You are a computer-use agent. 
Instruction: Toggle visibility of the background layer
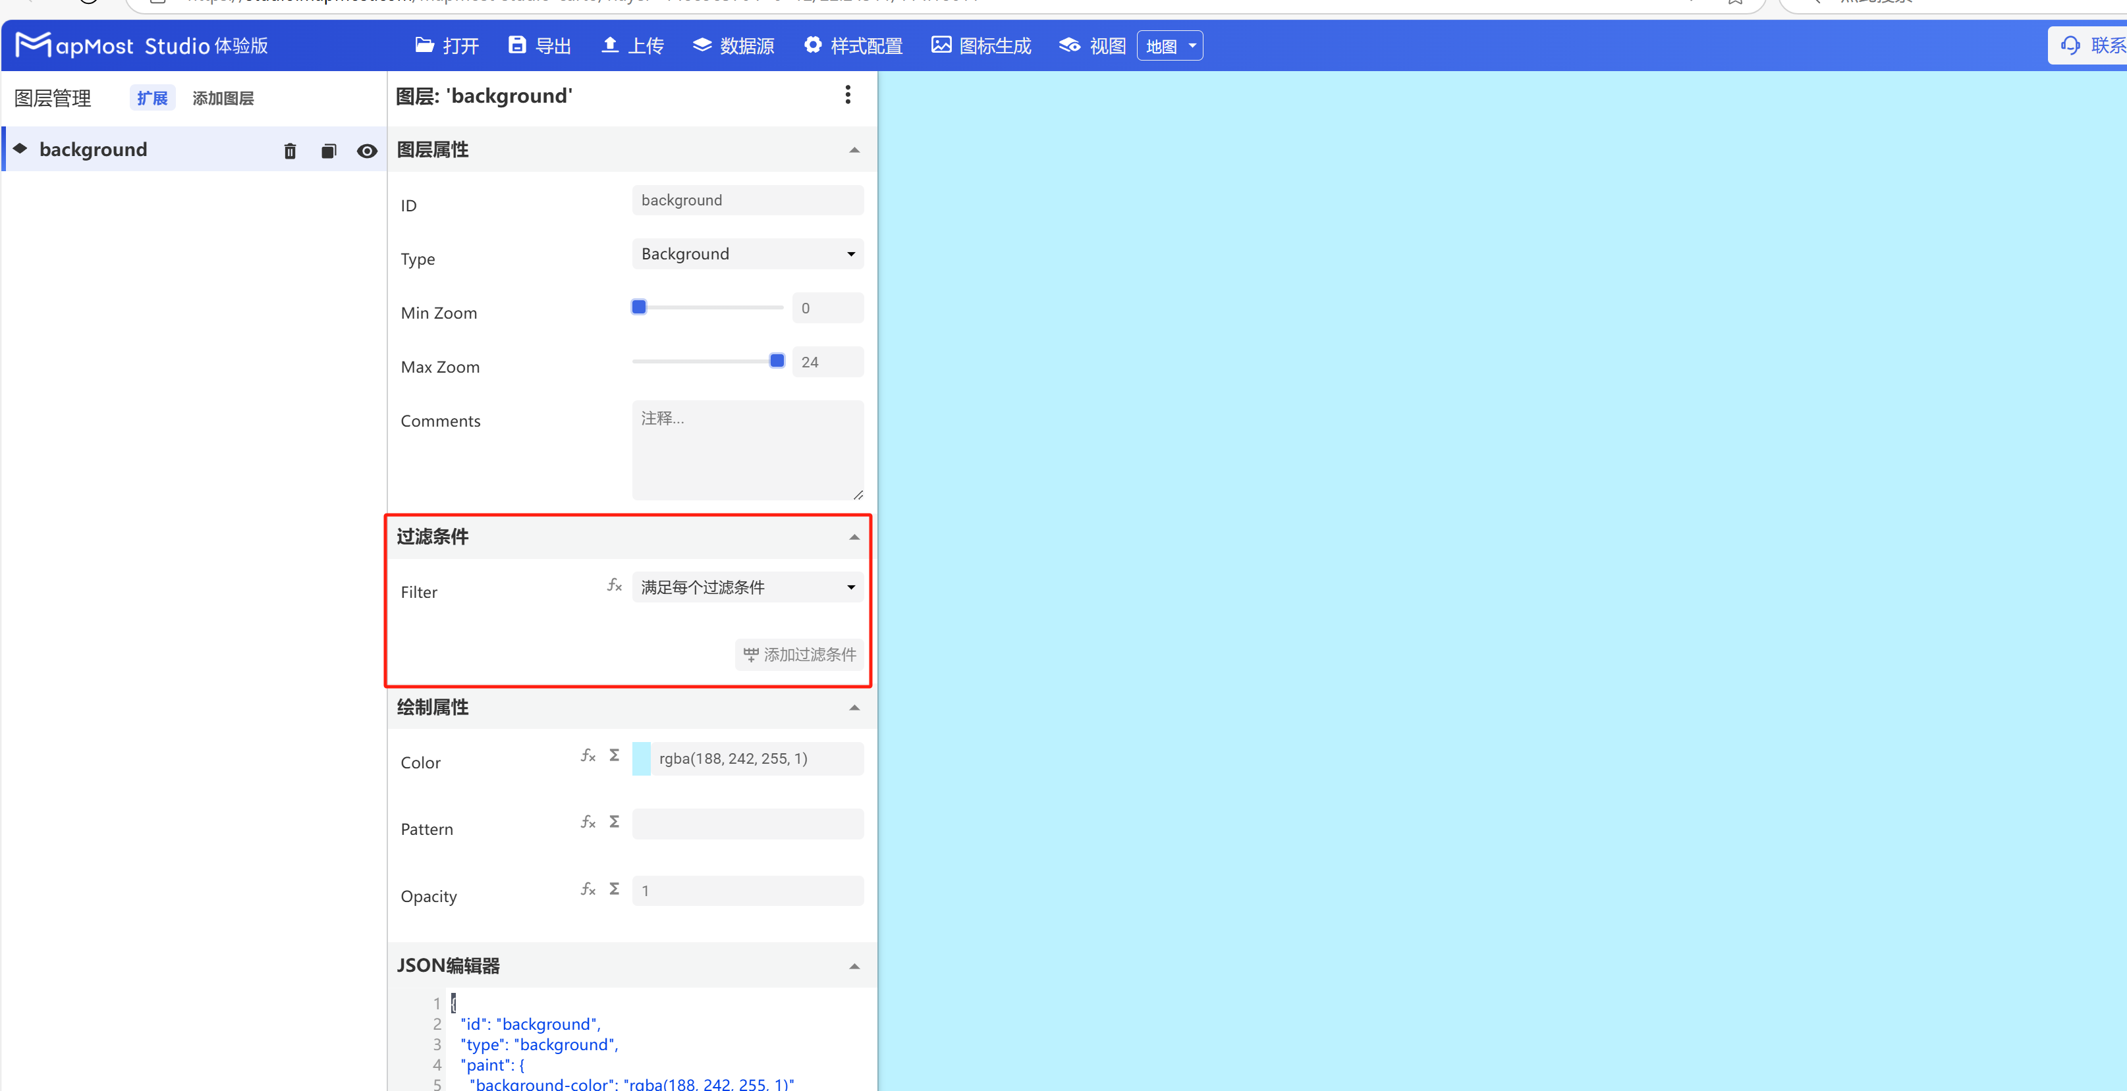(x=367, y=150)
